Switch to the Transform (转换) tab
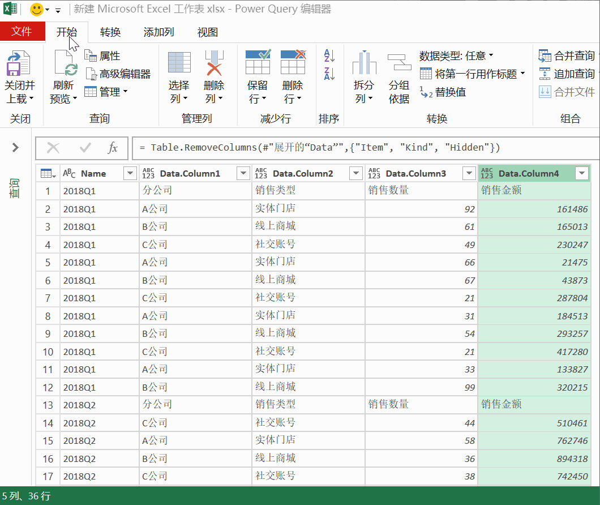 tap(110, 32)
